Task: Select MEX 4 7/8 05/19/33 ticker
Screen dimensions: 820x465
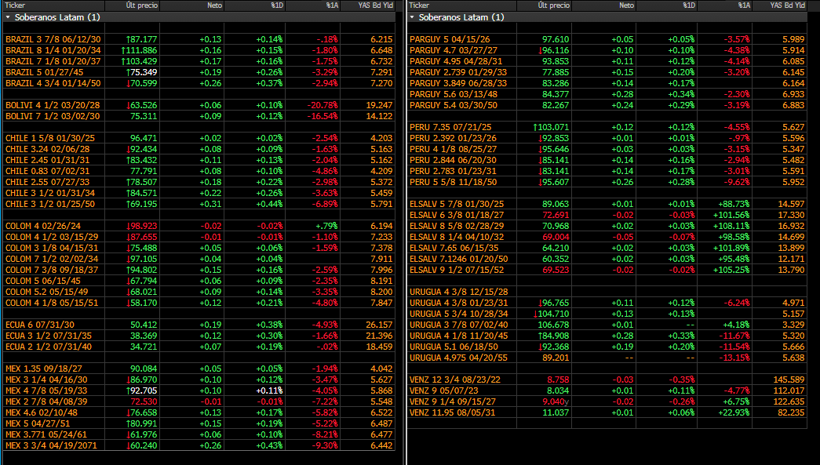Action: (46, 391)
